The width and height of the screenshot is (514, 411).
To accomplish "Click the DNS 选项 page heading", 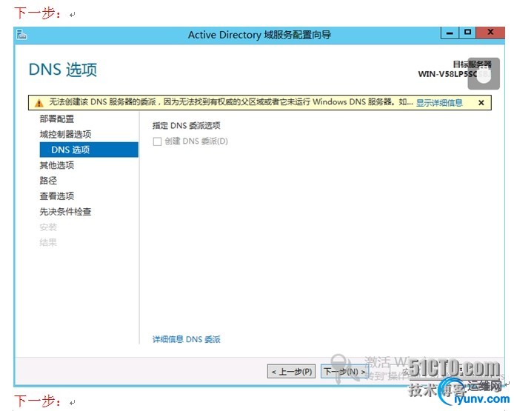I will point(63,70).
